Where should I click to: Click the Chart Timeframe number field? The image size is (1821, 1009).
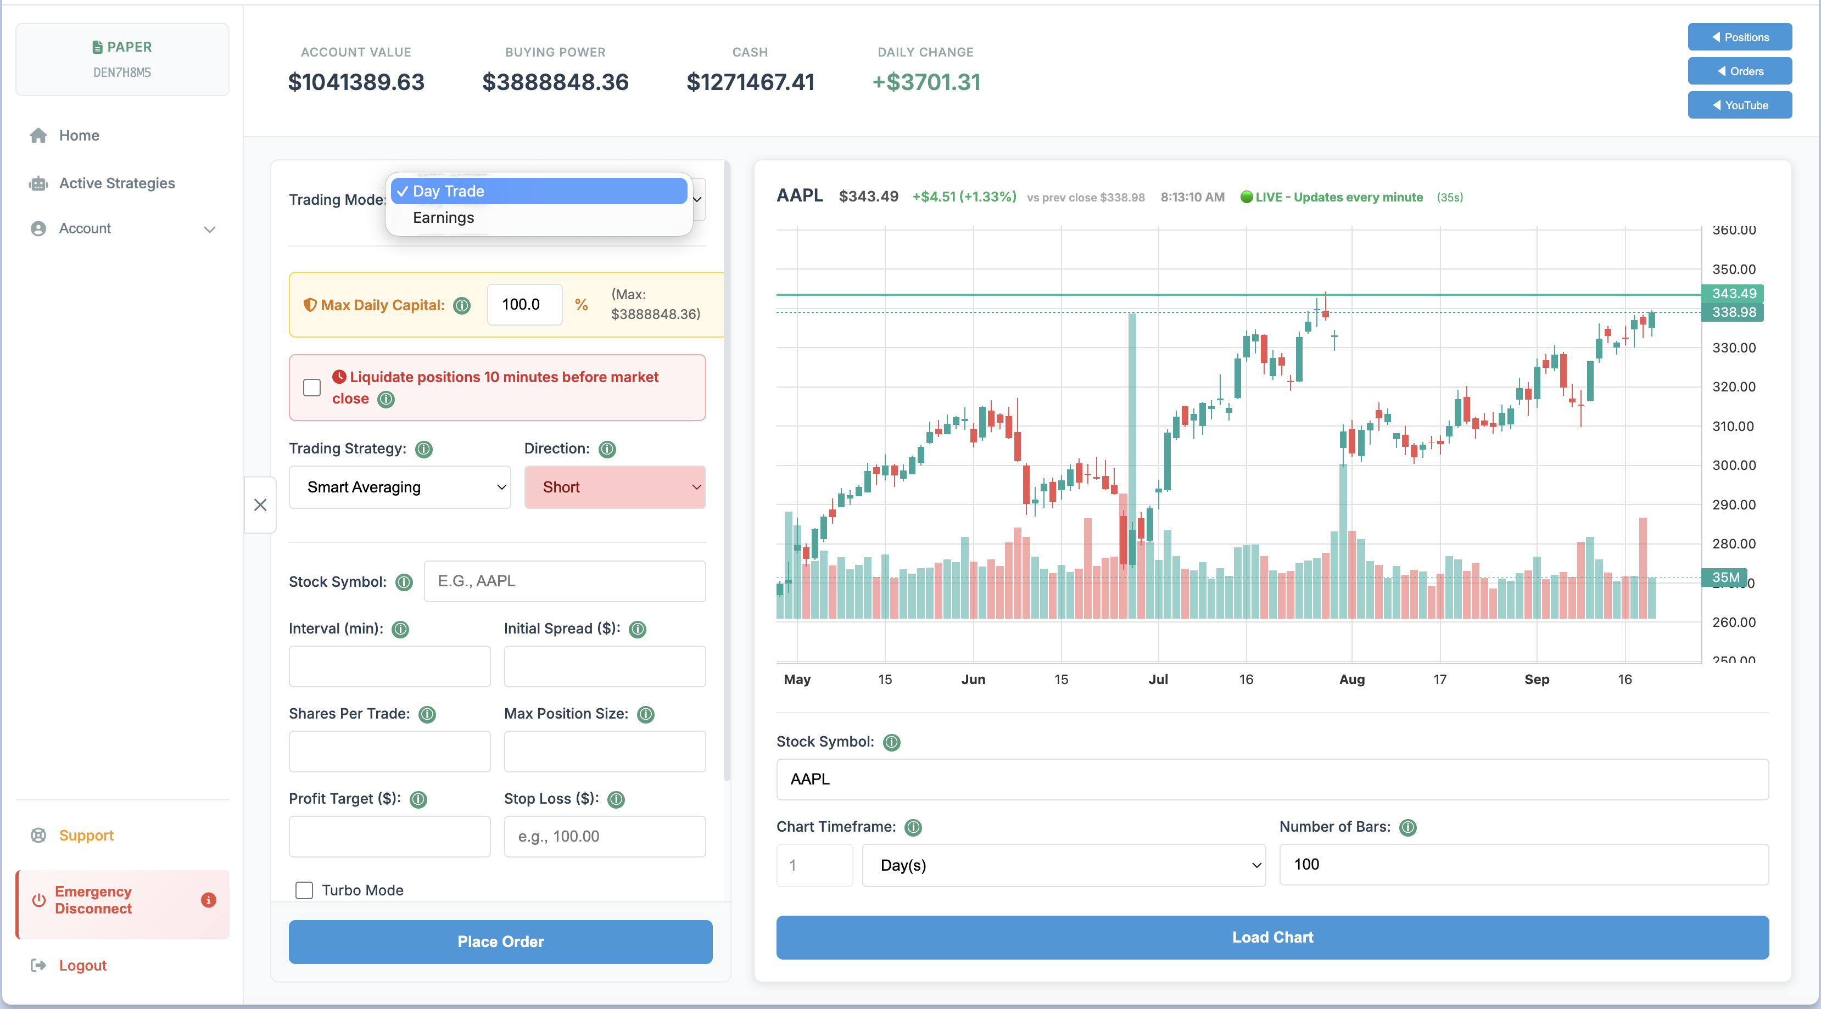[x=814, y=866]
